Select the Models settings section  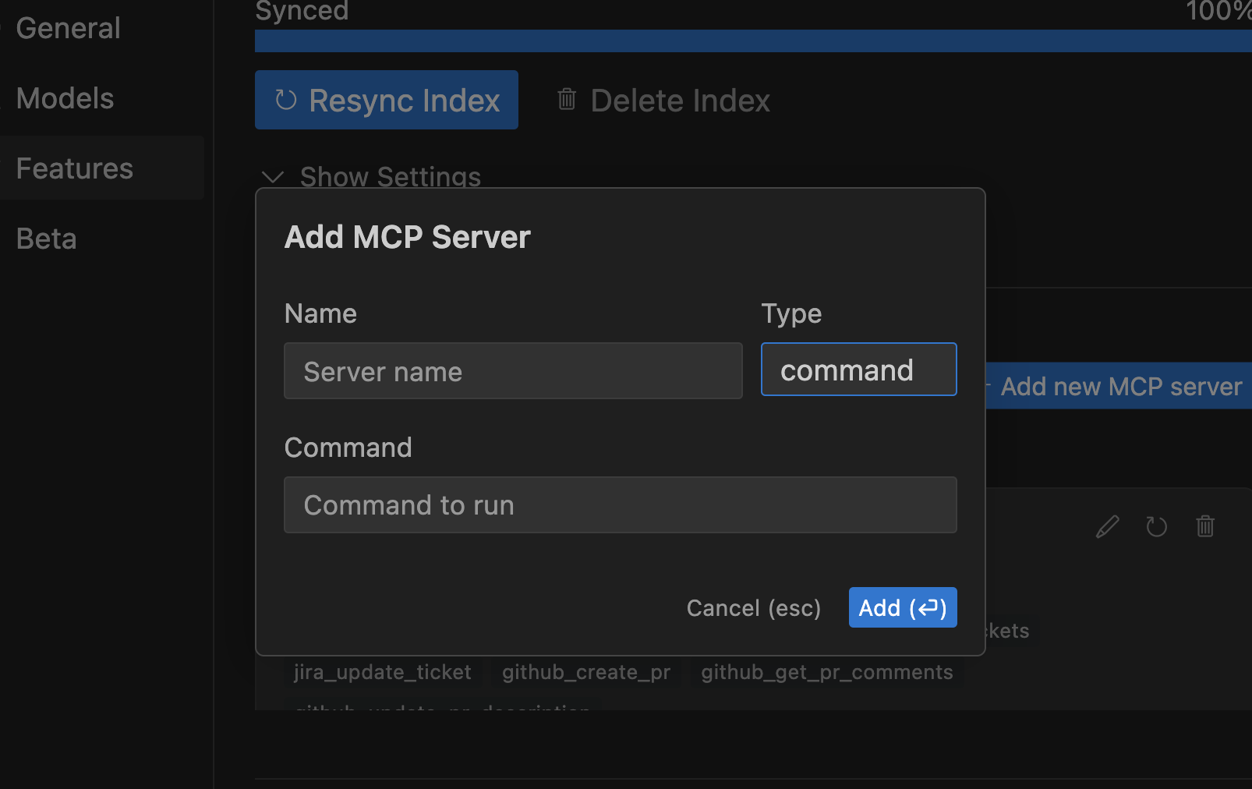click(x=65, y=97)
